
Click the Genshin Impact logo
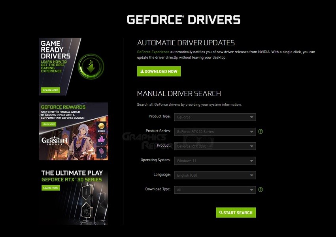[55, 141]
